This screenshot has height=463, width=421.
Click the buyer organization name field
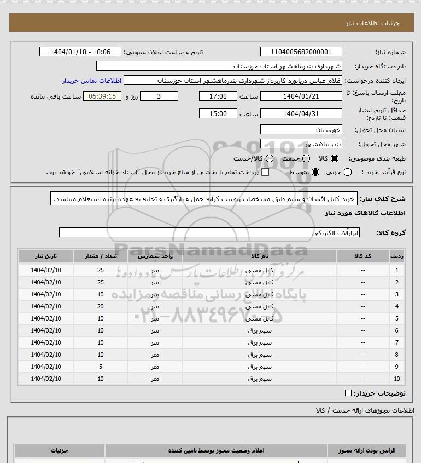point(219,66)
